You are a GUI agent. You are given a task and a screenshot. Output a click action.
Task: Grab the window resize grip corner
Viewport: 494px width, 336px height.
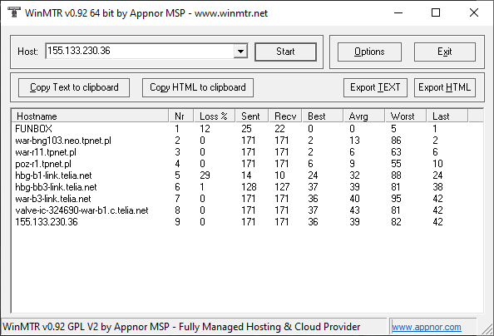pos(487,329)
